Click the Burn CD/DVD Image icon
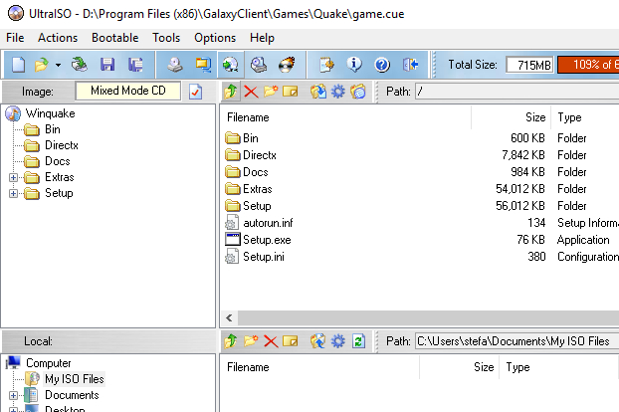619x412 pixels. pyautogui.click(x=287, y=65)
